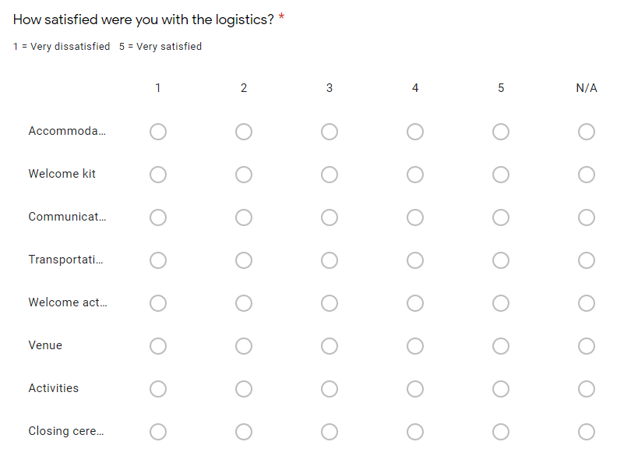
Task: Select rating 2 for Accommodation
Action: pos(244,132)
